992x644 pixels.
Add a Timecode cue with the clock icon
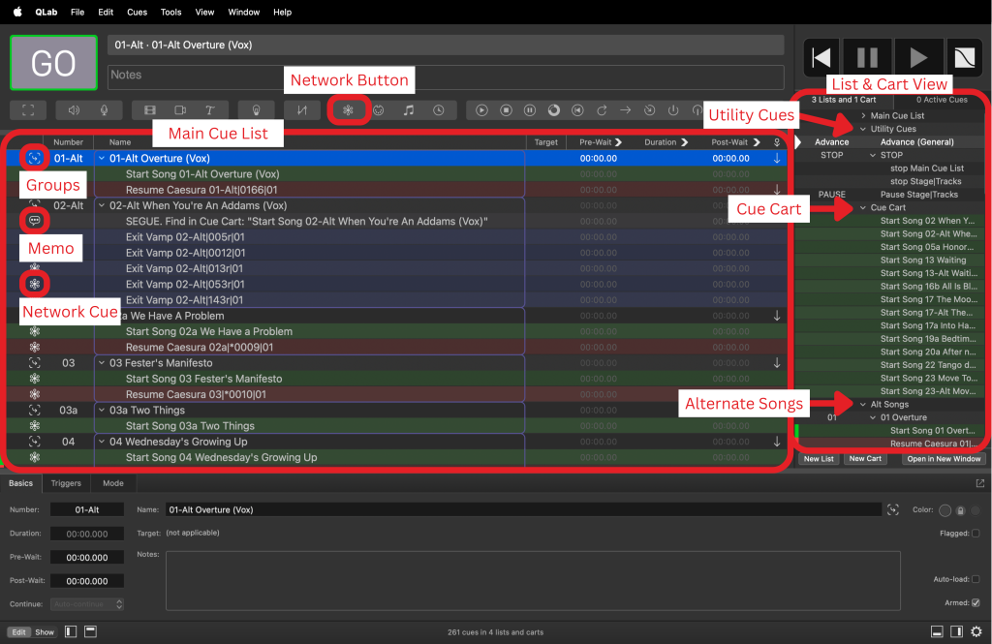click(439, 110)
